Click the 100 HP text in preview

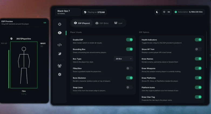point(4,43)
